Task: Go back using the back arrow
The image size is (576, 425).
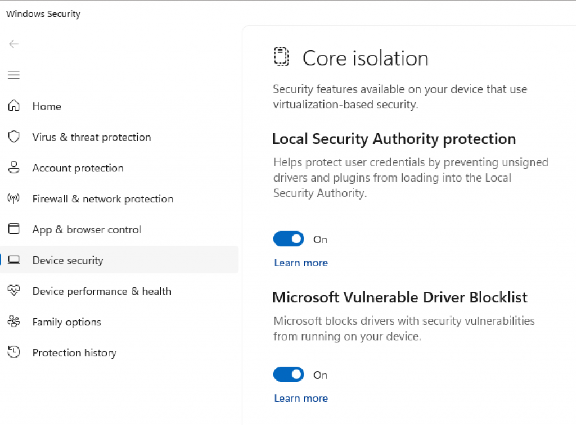Action: tap(14, 44)
